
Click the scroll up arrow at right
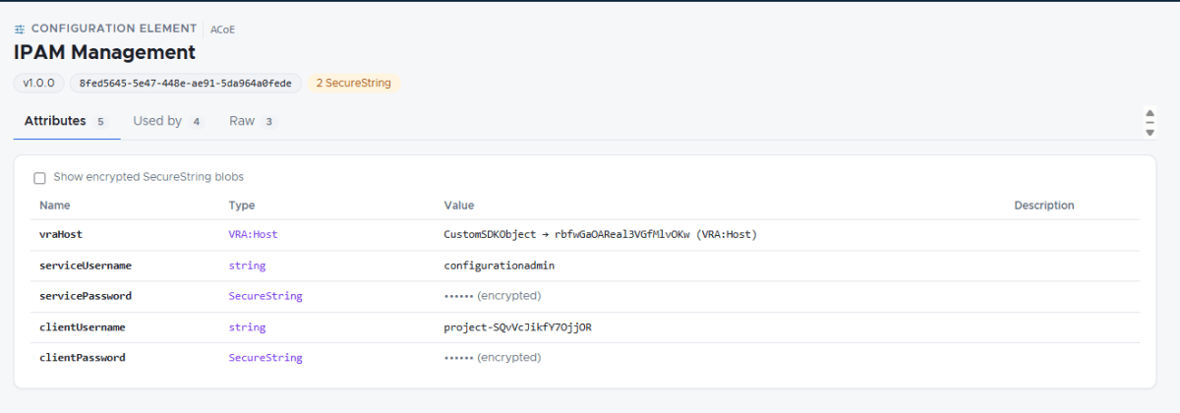pyautogui.click(x=1150, y=113)
